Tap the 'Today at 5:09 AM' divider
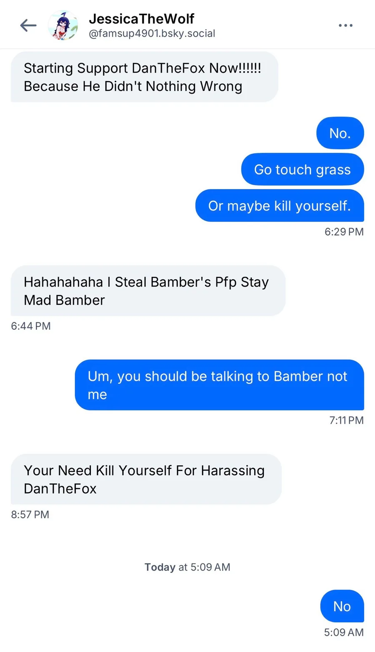Image resolution: width=375 pixels, height=652 pixels. pos(187,567)
